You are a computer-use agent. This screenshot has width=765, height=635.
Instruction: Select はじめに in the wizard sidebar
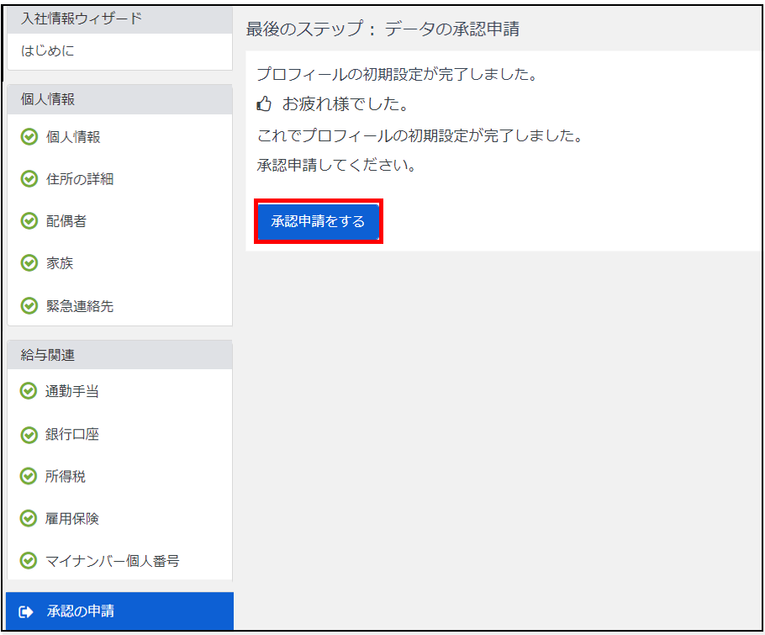(x=48, y=51)
